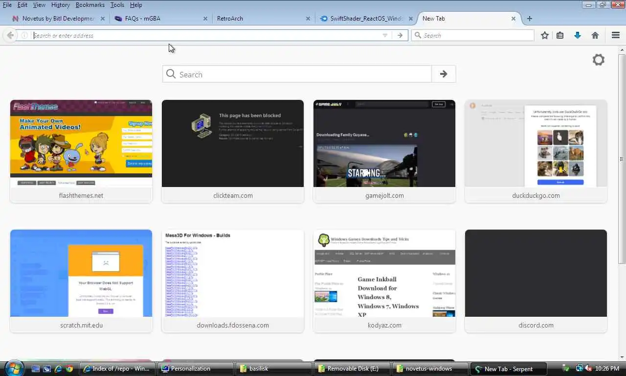Click the scrollbar down arrow
Viewport: 626px width, 376px height.
(x=622, y=357)
